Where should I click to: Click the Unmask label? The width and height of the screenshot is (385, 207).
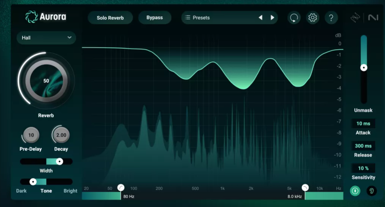point(363,110)
